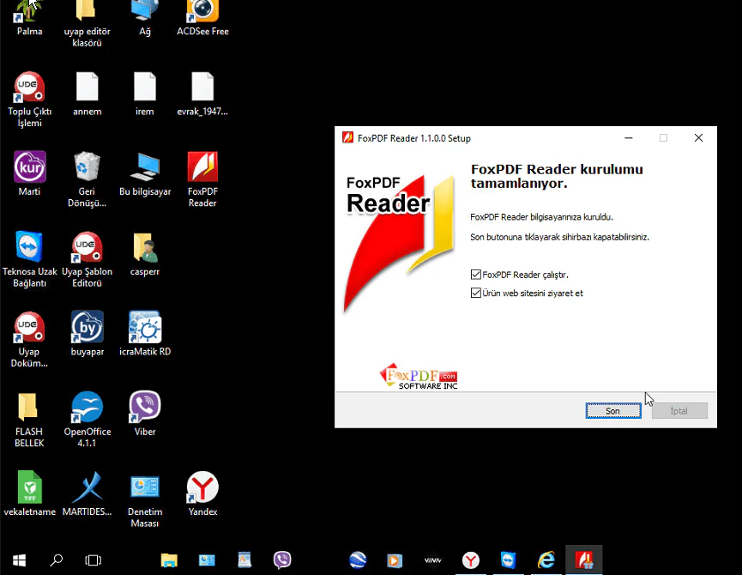Image resolution: width=742 pixels, height=575 pixels.
Task: Uncheck 'Ürün web sitesini ziyaret et' checkbox
Action: (x=476, y=293)
